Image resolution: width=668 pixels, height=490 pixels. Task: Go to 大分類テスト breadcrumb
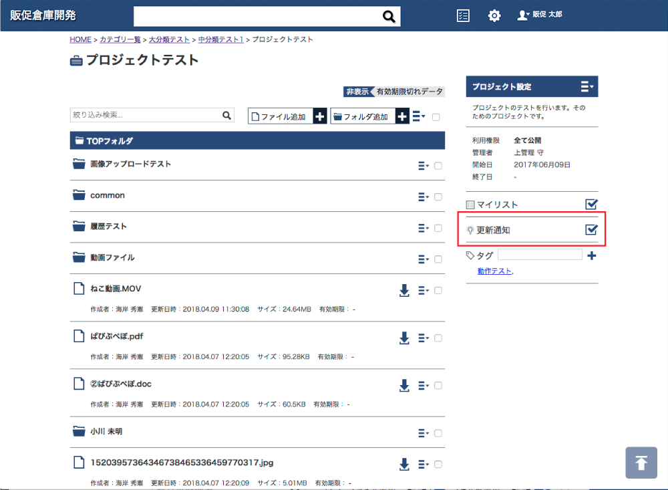[169, 39]
